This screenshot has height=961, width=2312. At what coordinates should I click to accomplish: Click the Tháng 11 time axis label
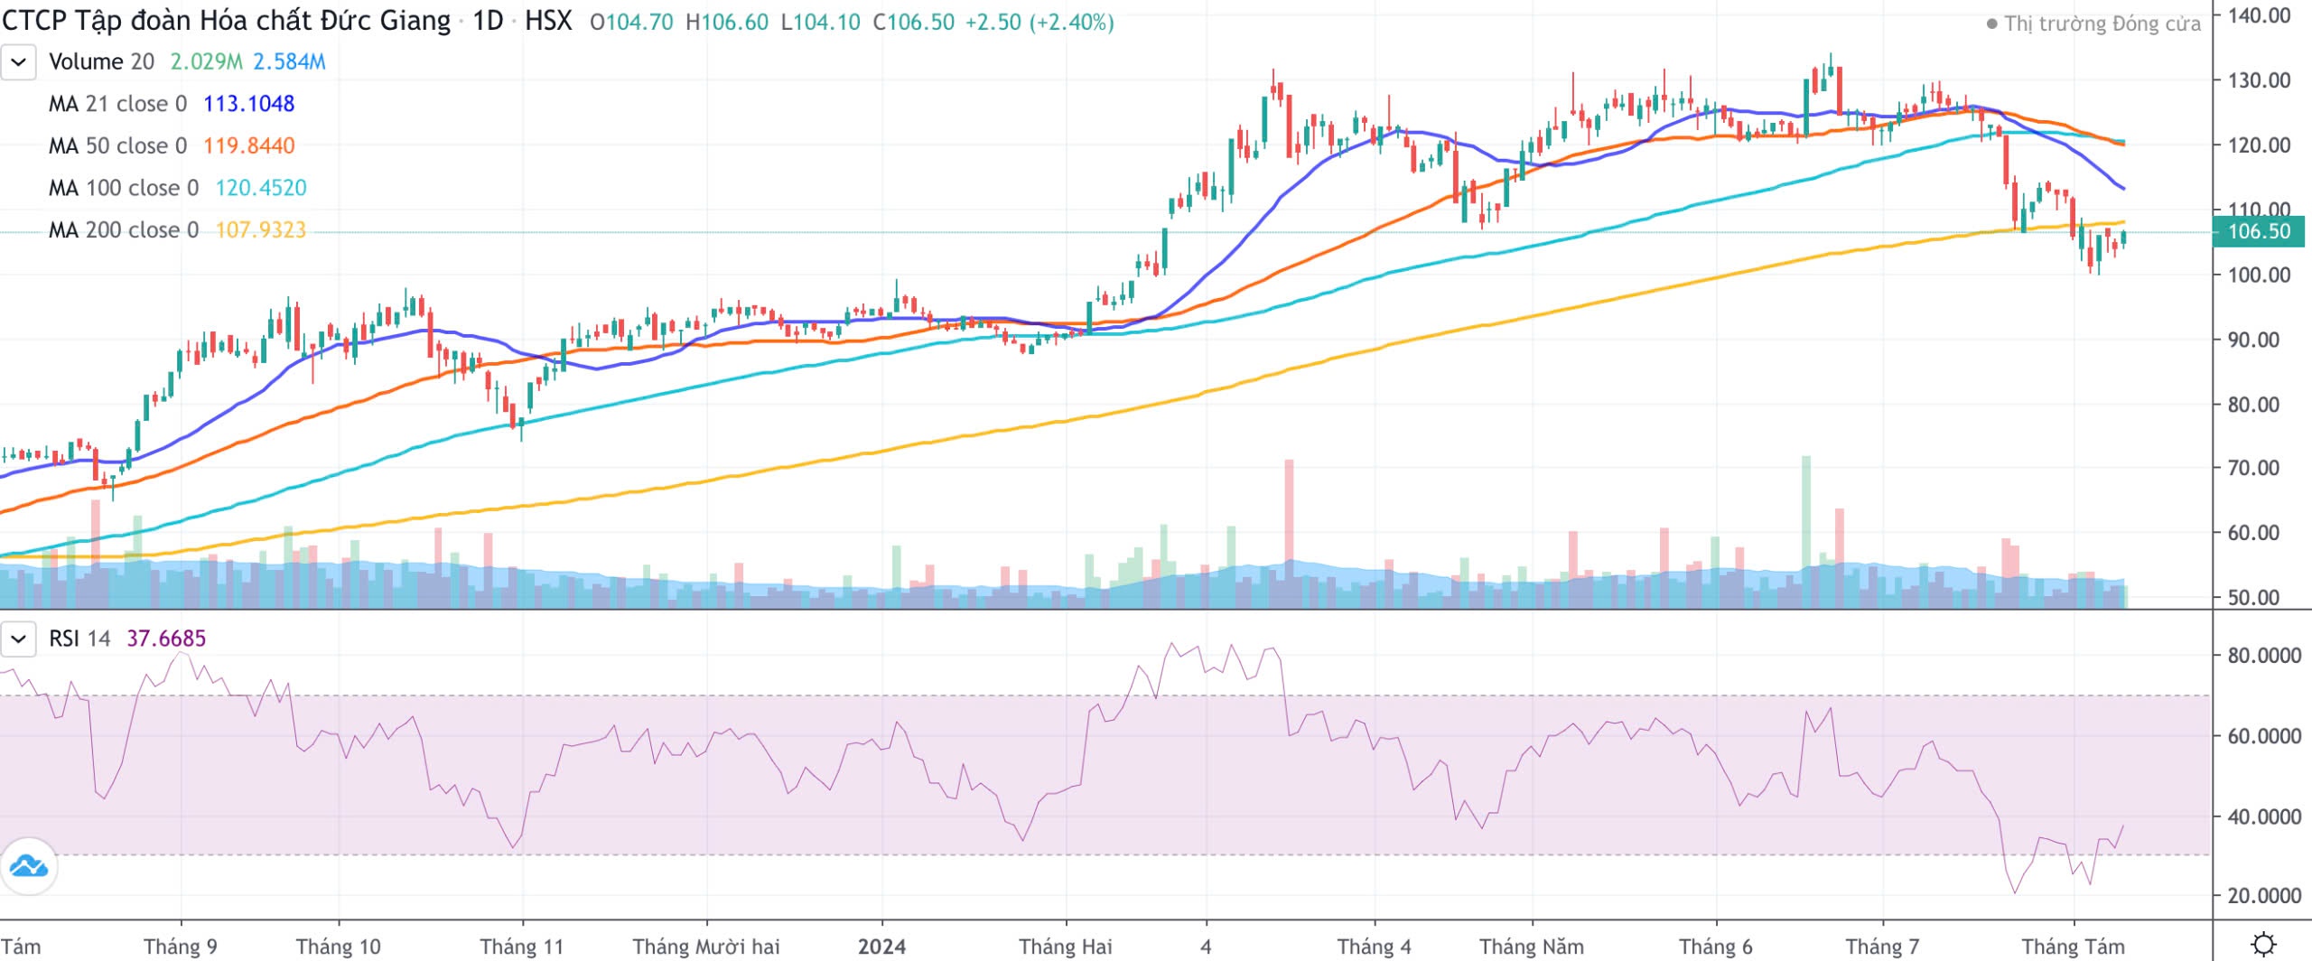[522, 947]
